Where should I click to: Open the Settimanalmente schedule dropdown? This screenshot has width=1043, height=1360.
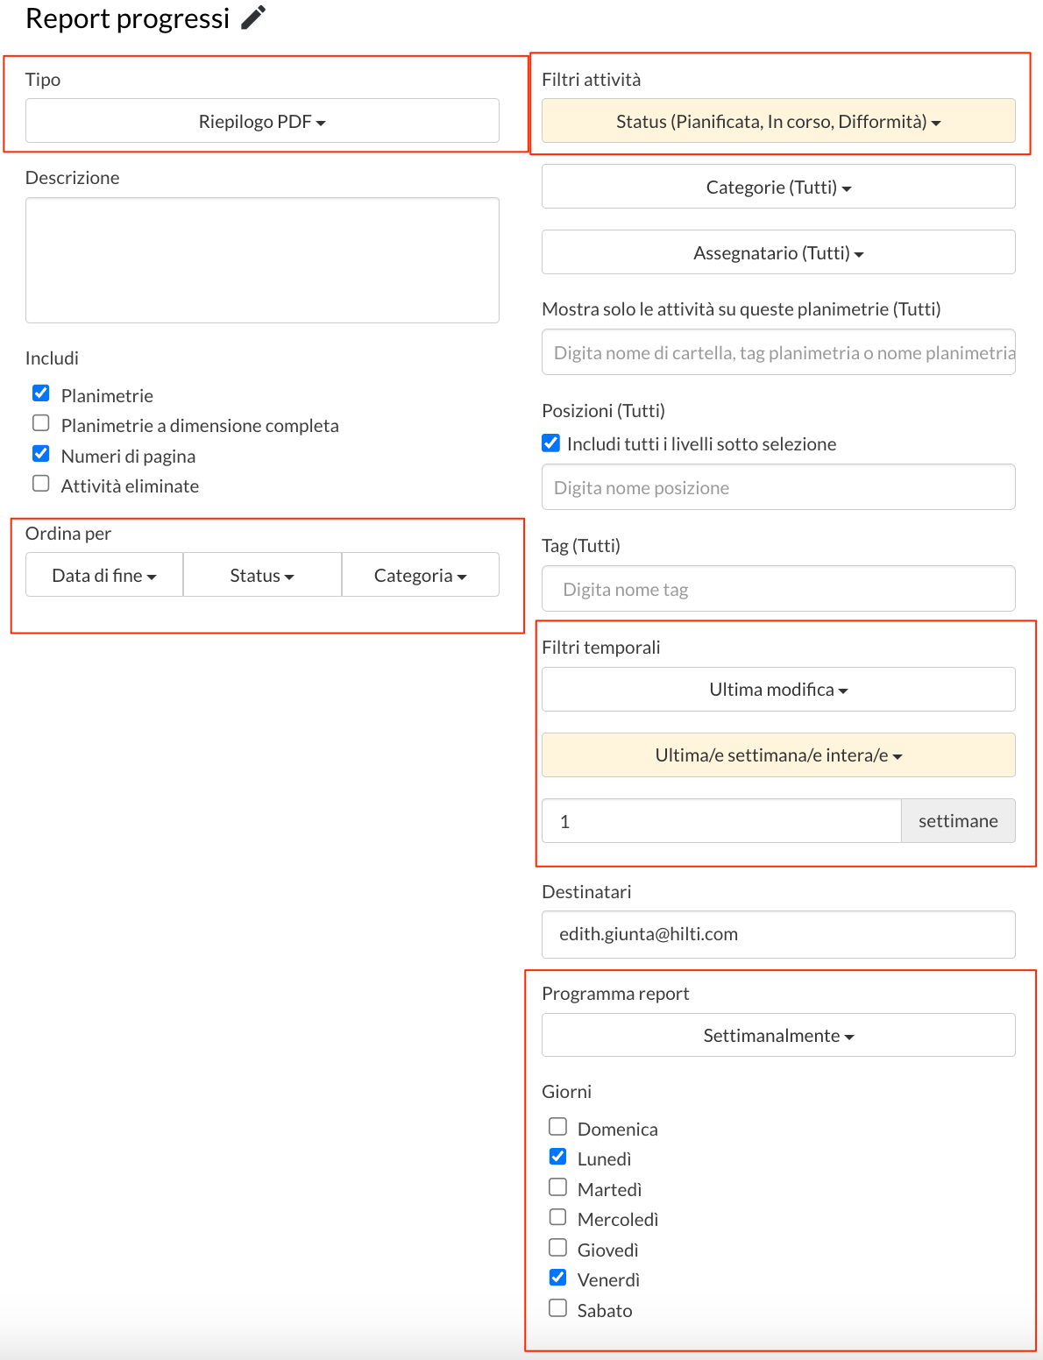tap(778, 1036)
